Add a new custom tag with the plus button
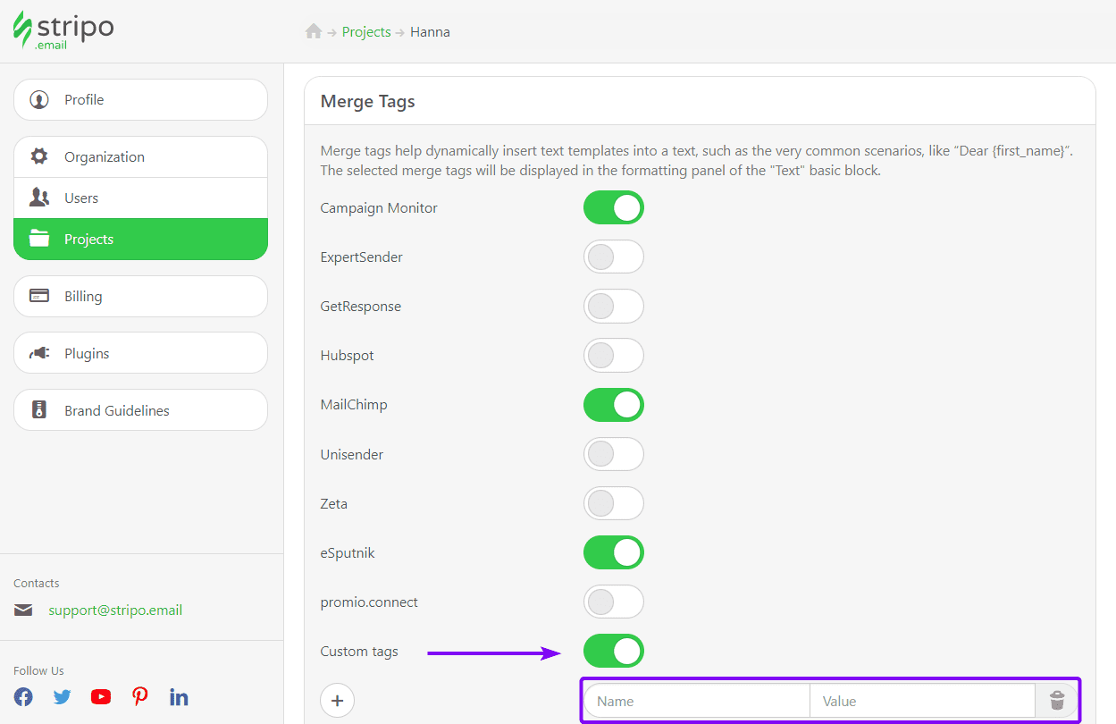Image resolution: width=1116 pixels, height=724 pixels. pyautogui.click(x=337, y=700)
